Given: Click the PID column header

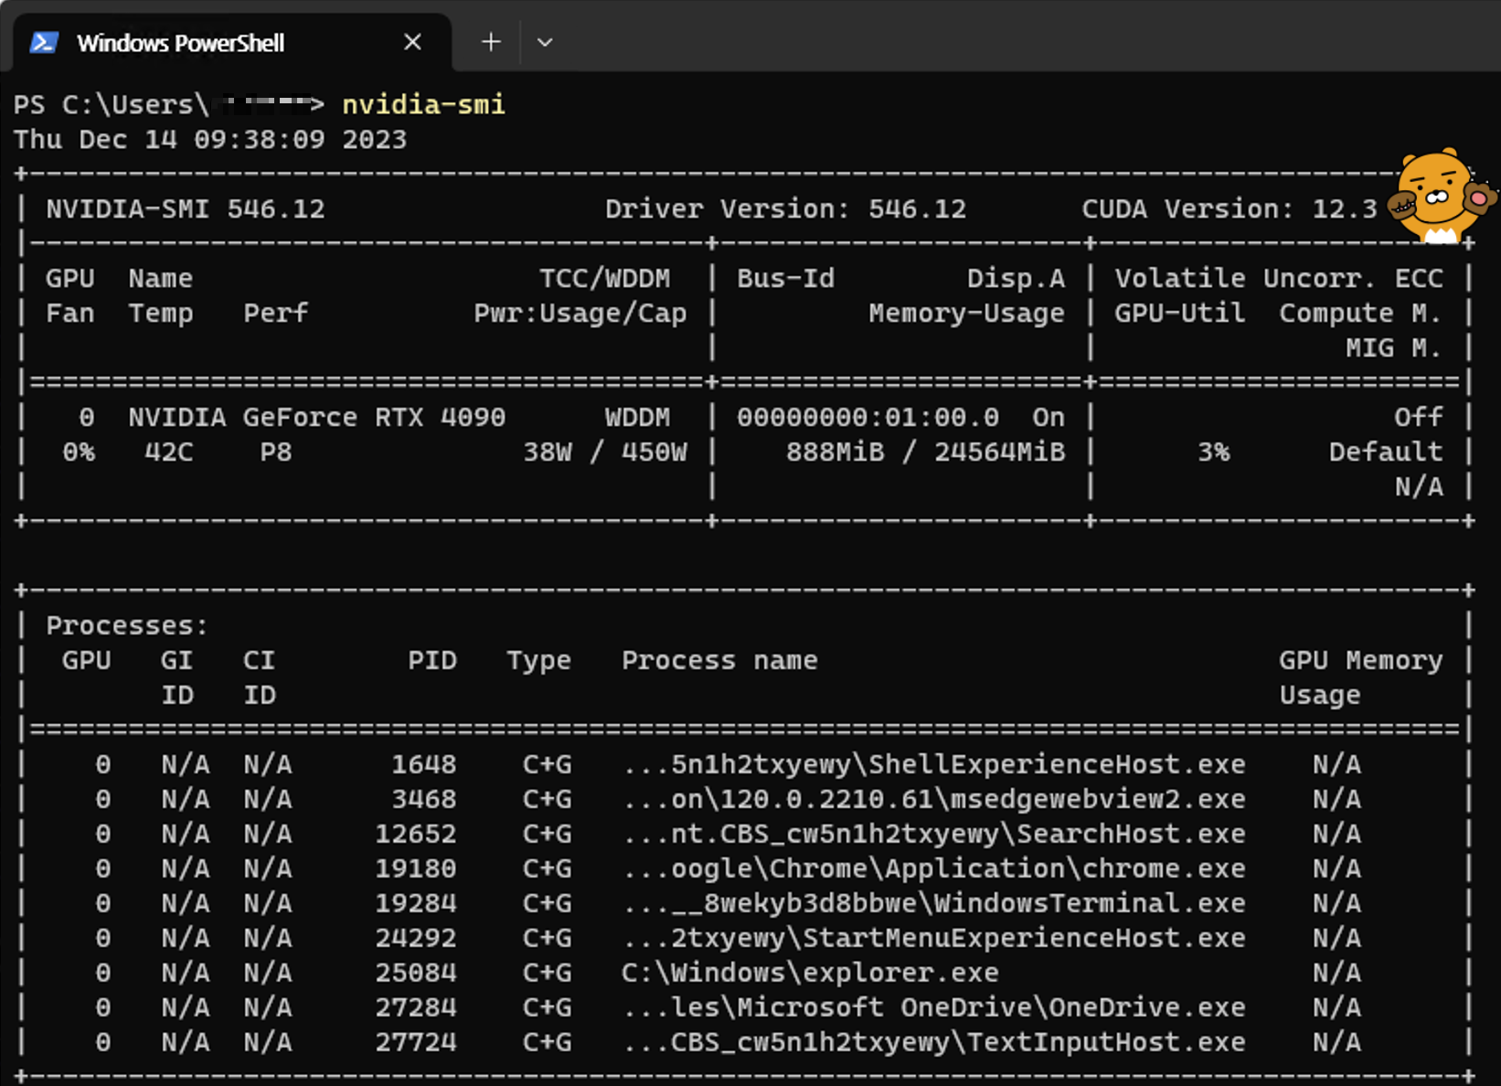Looking at the screenshot, I should point(432,661).
